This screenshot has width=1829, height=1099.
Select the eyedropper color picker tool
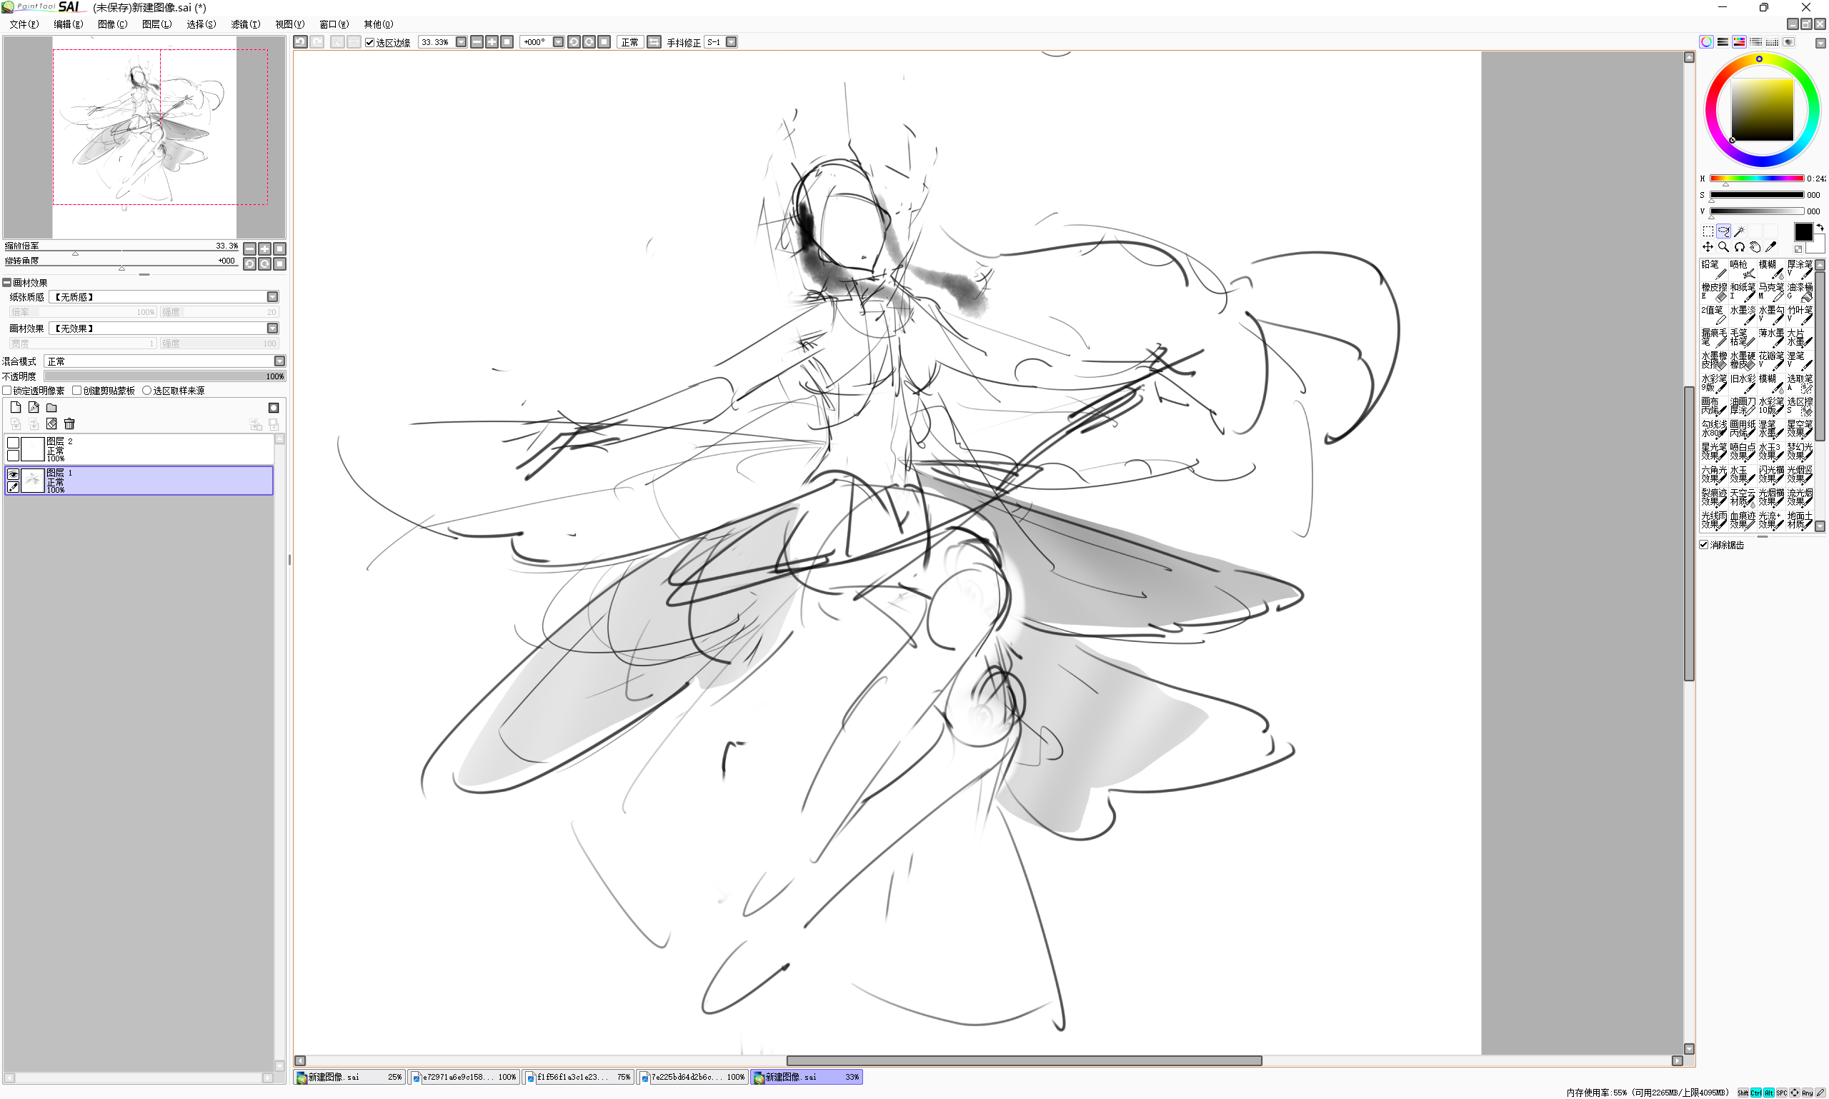tap(1770, 247)
